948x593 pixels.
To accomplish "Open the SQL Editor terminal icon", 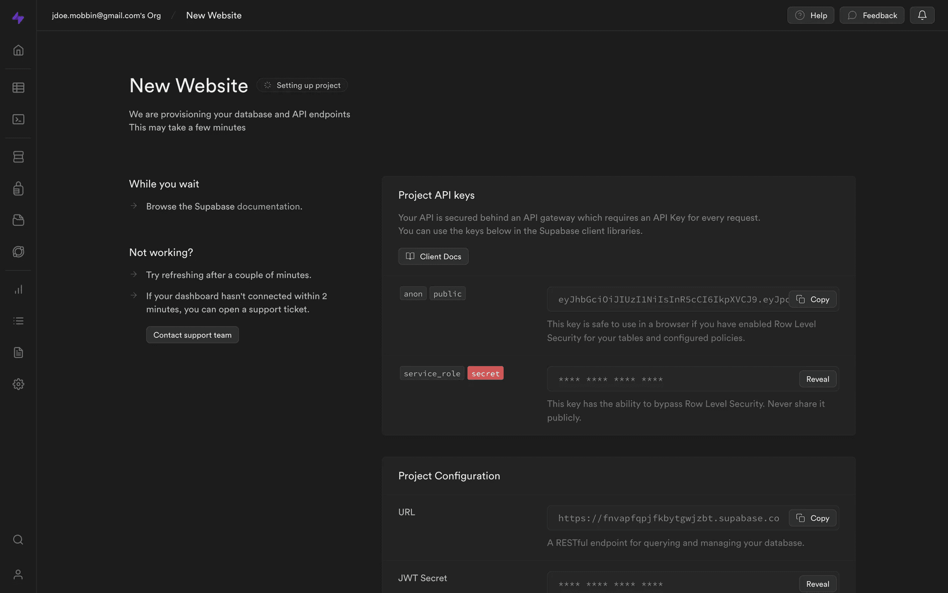I will point(18,120).
